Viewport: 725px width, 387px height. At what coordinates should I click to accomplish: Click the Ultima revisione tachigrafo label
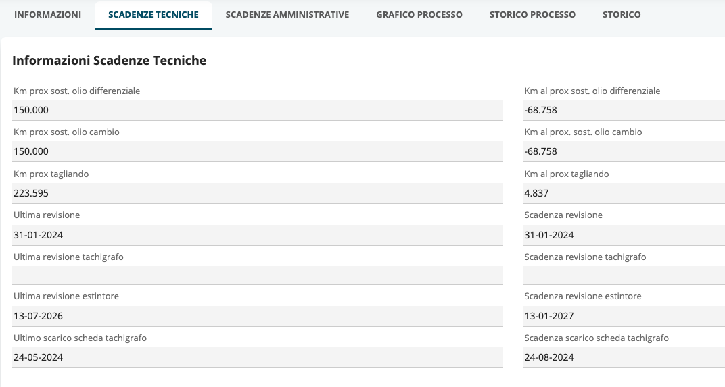point(68,257)
